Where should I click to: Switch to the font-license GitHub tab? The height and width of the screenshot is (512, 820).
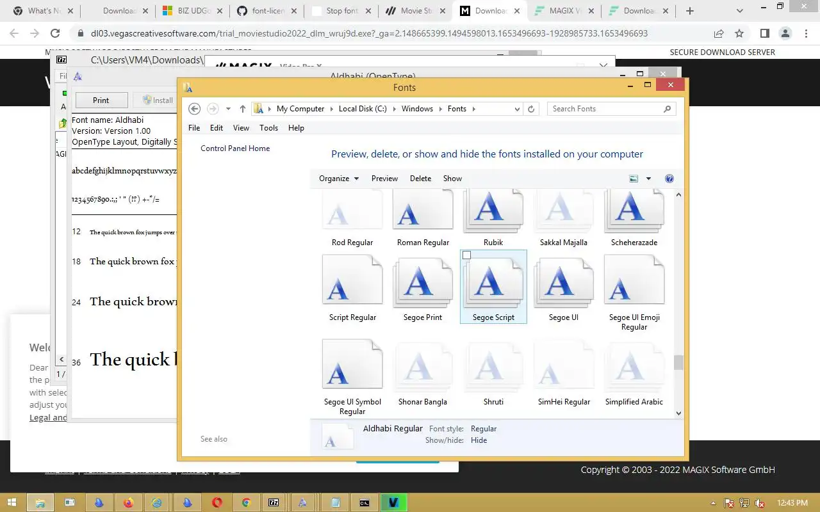click(x=268, y=11)
